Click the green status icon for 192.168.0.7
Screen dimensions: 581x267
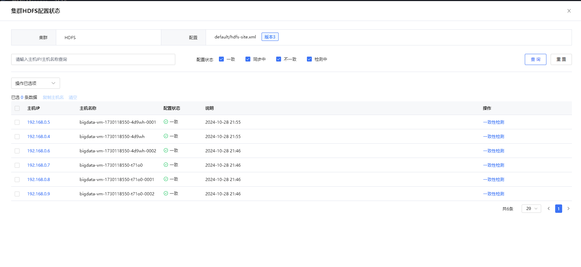tap(166, 165)
